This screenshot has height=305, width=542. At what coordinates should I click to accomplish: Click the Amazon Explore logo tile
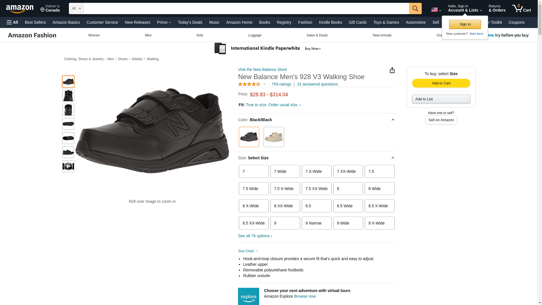(248, 296)
